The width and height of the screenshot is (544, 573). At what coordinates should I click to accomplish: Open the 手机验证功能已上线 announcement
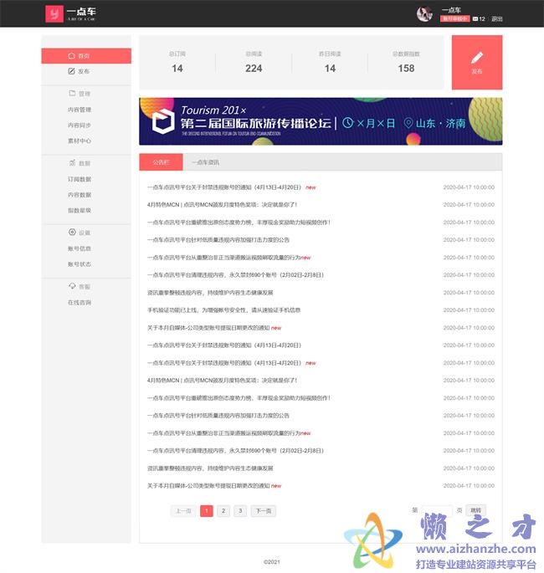[x=223, y=310]
